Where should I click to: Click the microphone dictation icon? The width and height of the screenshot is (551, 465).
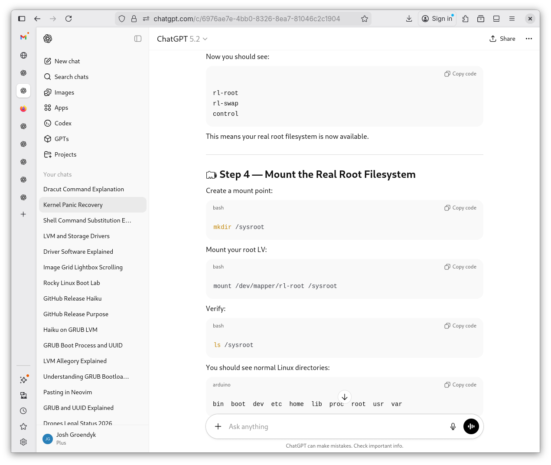point(453,426)
